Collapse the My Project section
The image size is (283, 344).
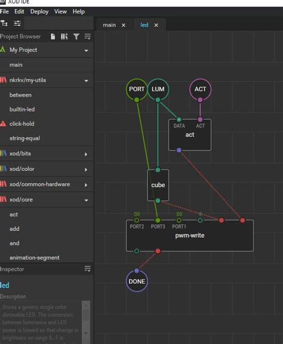coord(87,51)
